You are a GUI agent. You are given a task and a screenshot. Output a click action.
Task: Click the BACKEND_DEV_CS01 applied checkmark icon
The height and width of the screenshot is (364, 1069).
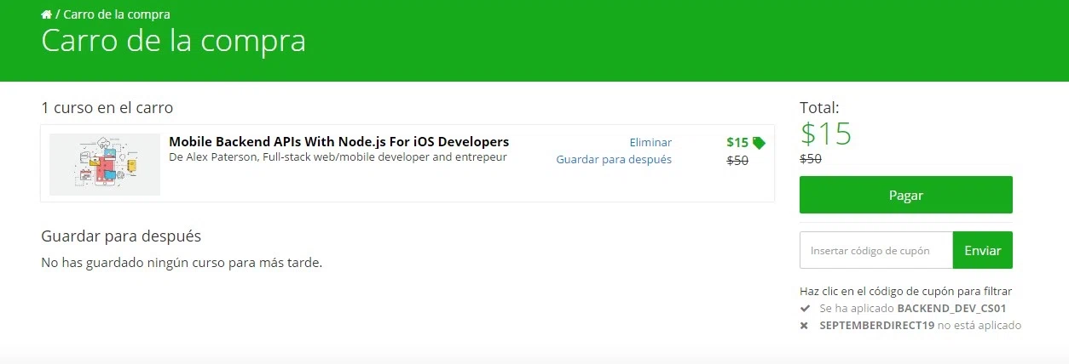point(805,309)
